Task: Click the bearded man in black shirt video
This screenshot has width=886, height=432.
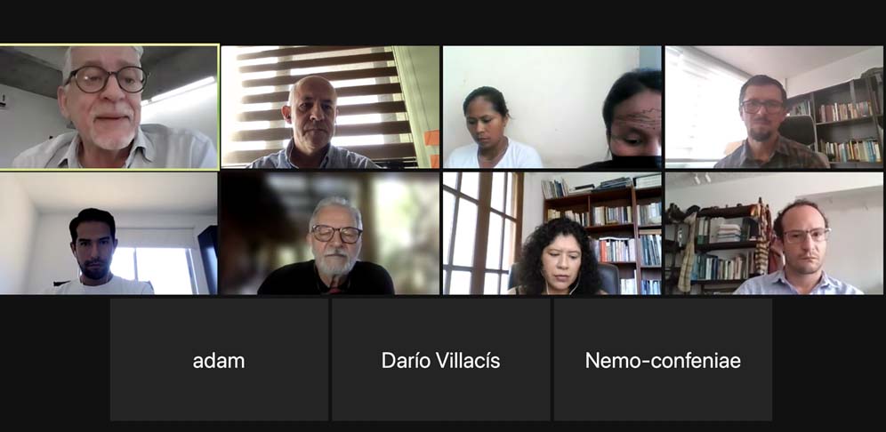Action: [x=330, y=233]
